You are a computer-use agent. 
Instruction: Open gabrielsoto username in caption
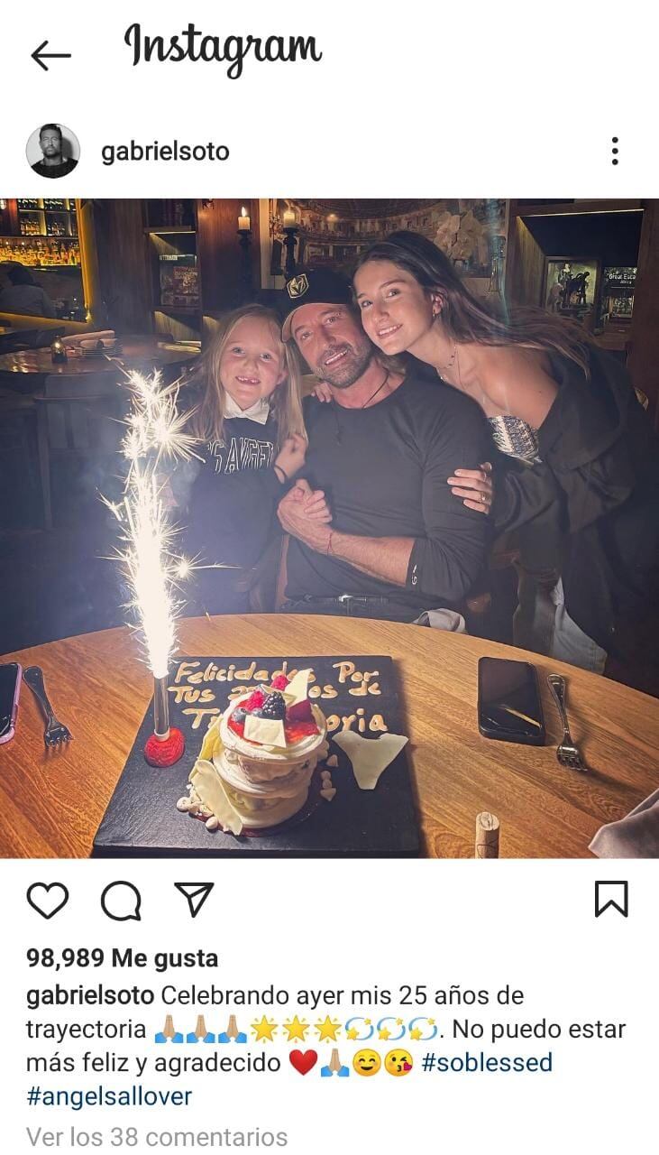[x=90, y=997]
